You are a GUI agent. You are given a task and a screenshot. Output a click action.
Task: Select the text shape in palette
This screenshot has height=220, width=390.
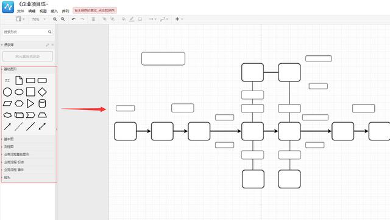click(x=7, y=80)
